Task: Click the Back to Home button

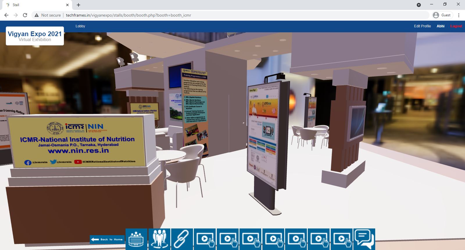Action: 108,239
